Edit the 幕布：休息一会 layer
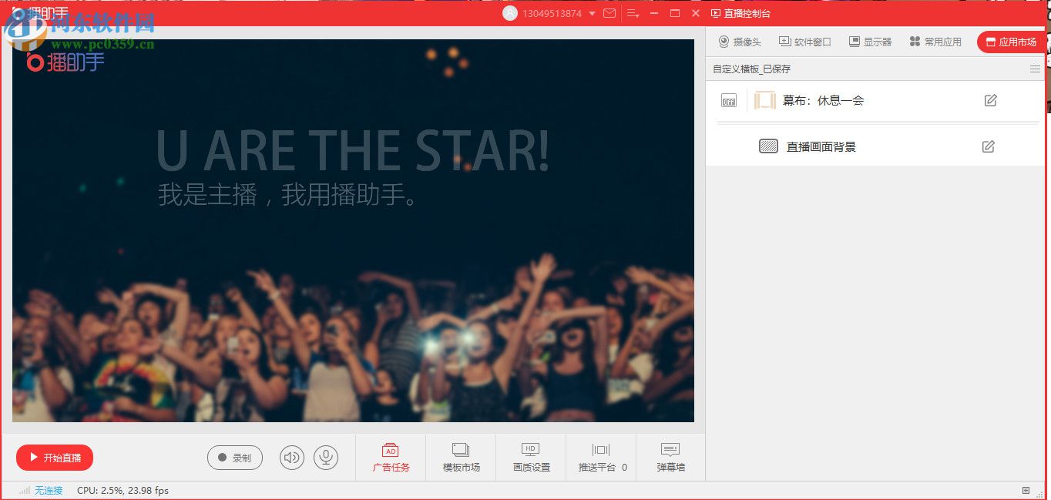 (x=991, y=100)
